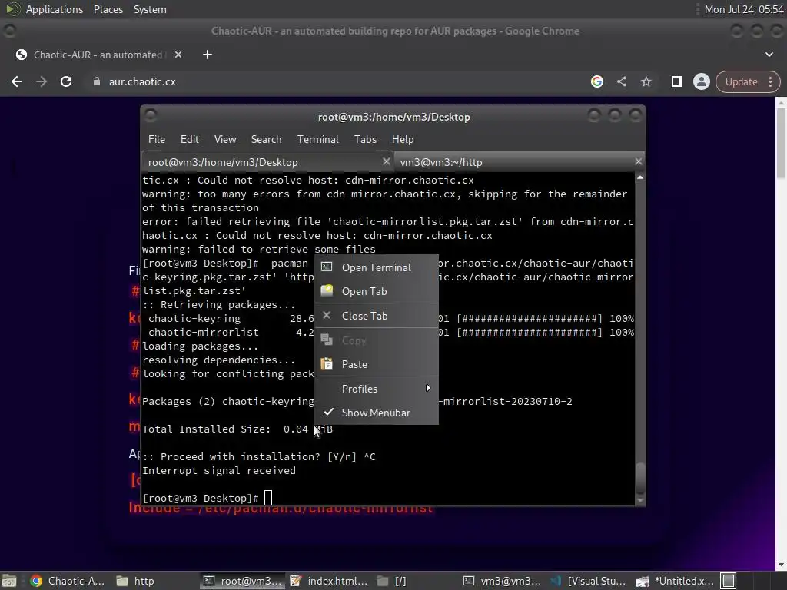Open the Applications menu

pyautogui.click(x=55, y=9)
